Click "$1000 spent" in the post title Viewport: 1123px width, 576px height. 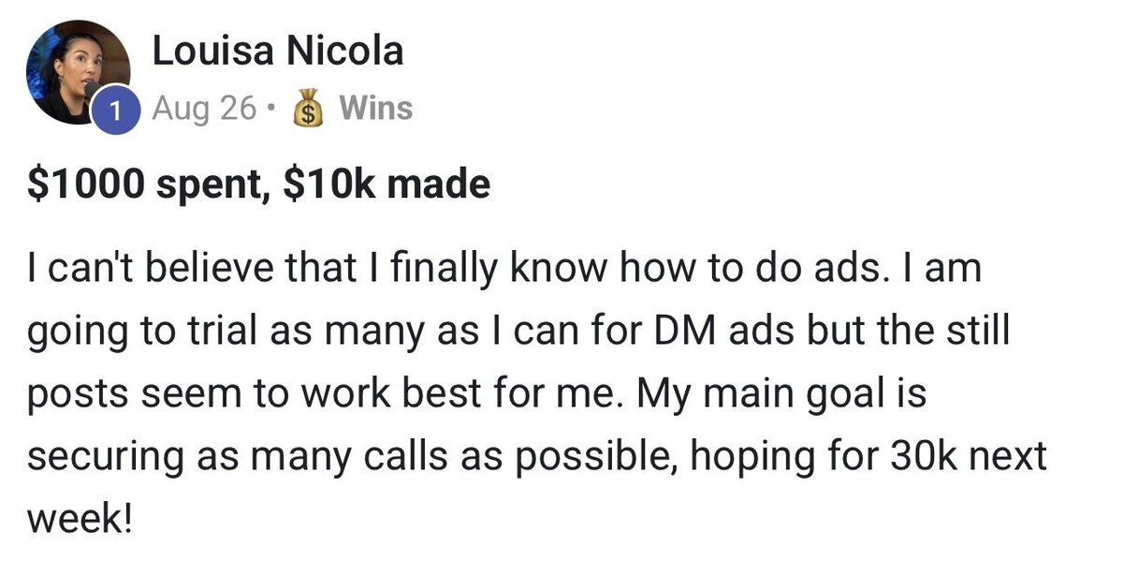pos(138,185)
